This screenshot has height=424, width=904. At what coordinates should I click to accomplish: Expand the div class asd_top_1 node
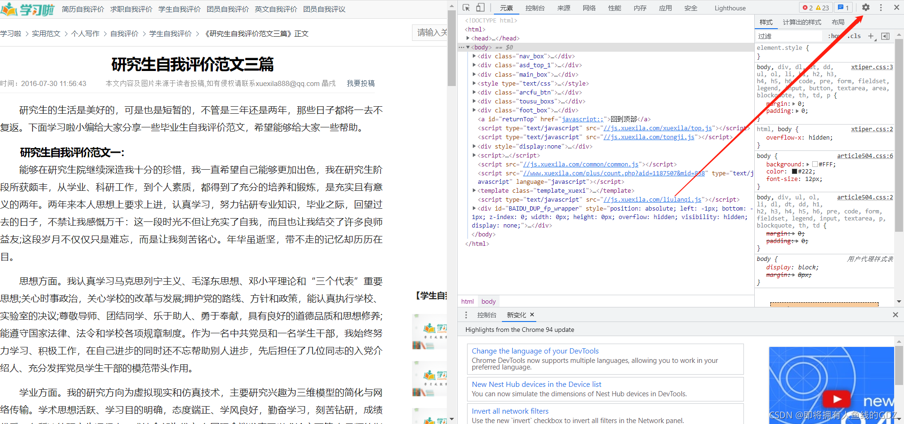(x=474, y=65)
